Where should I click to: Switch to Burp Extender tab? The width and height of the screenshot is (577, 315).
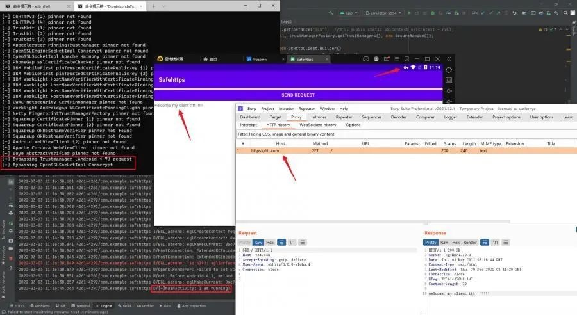(474, 117)
